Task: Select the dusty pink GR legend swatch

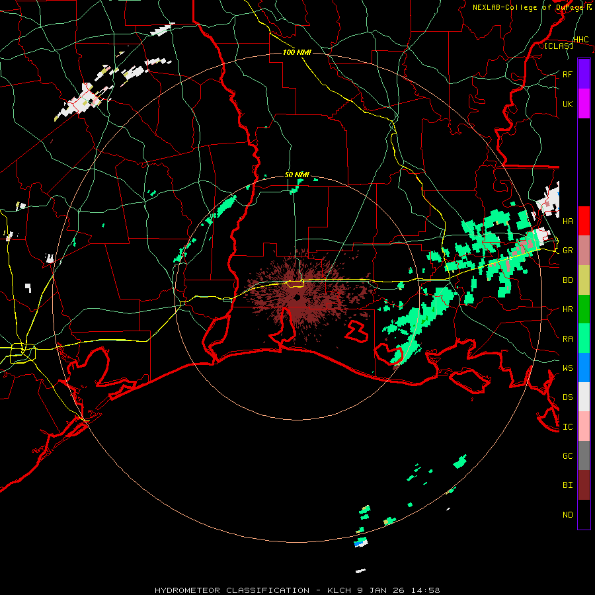Action: 584,250
